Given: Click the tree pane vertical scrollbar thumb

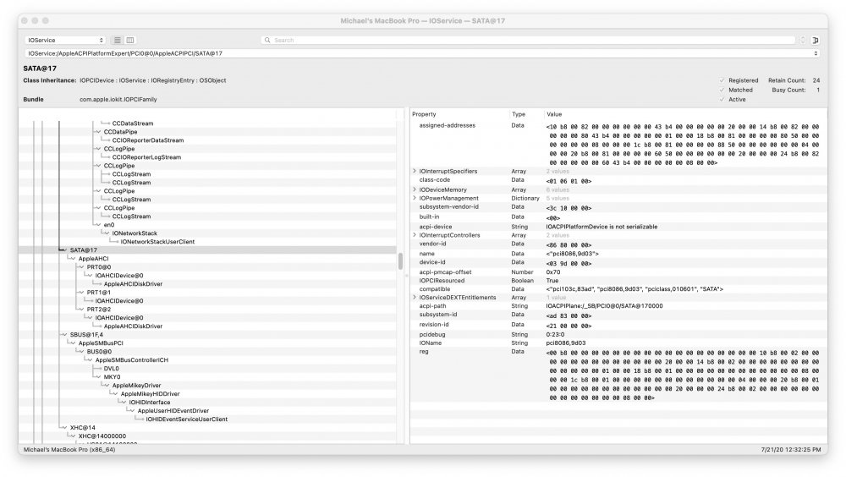Looking at the screenshot, I should [x=400, y=261].
